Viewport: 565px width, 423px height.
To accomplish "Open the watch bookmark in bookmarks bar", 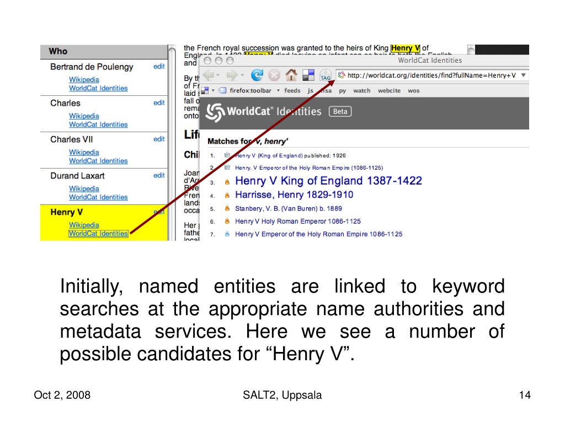I will [x=362, y=90].
